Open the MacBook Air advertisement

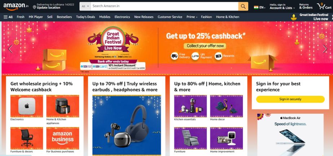pos(290,135)
